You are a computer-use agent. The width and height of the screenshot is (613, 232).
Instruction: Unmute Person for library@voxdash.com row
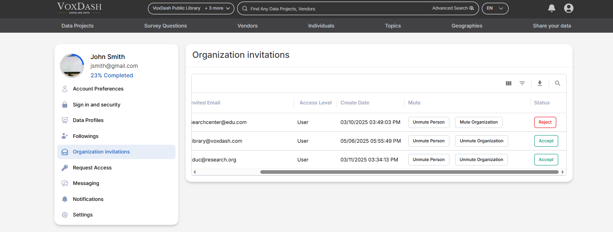coord(429,141)
